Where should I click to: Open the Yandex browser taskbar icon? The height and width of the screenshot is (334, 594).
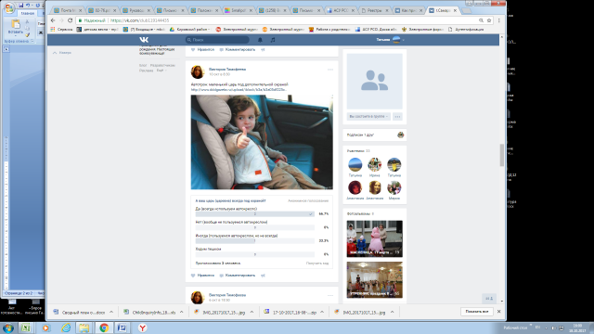click(x=142, y=328)
